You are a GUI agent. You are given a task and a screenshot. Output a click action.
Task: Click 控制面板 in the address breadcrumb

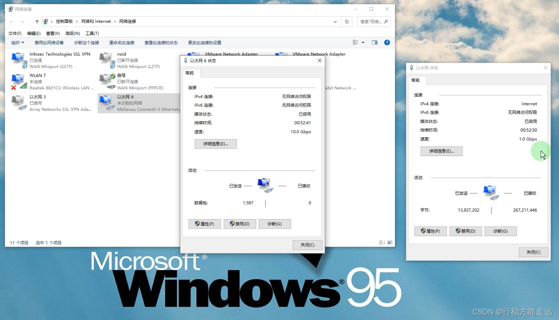[x=64, y=22]
